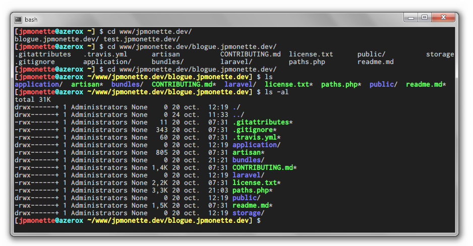Click the "laravel/" directory in long listing

coord(248,175)
